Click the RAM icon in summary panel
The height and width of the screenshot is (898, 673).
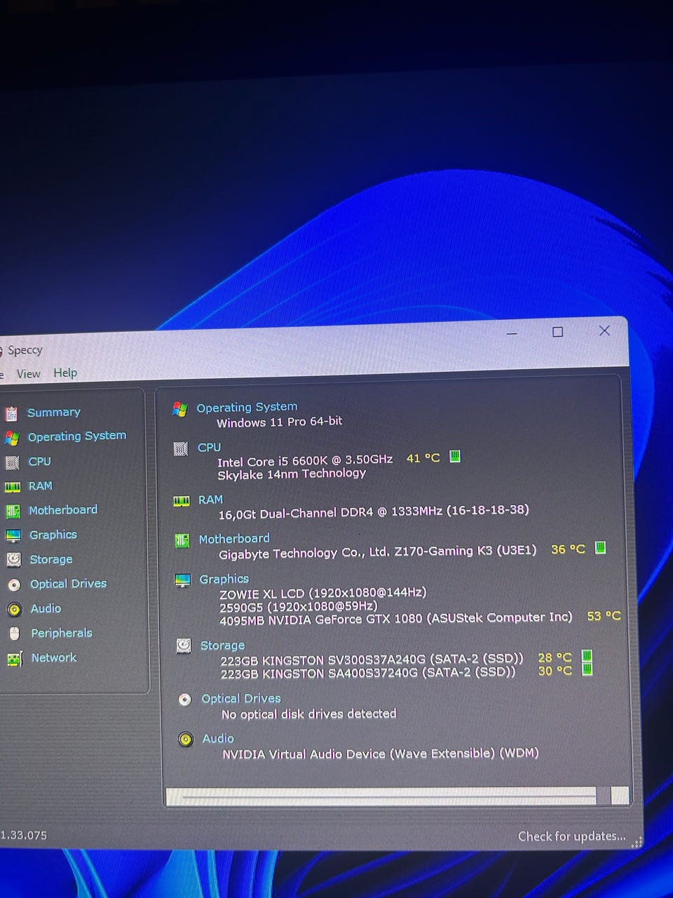point(182,501)
